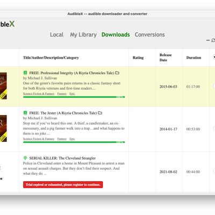
Task: Click podcast icon beside SERIAL KILLER title
Action: (25, 158)
